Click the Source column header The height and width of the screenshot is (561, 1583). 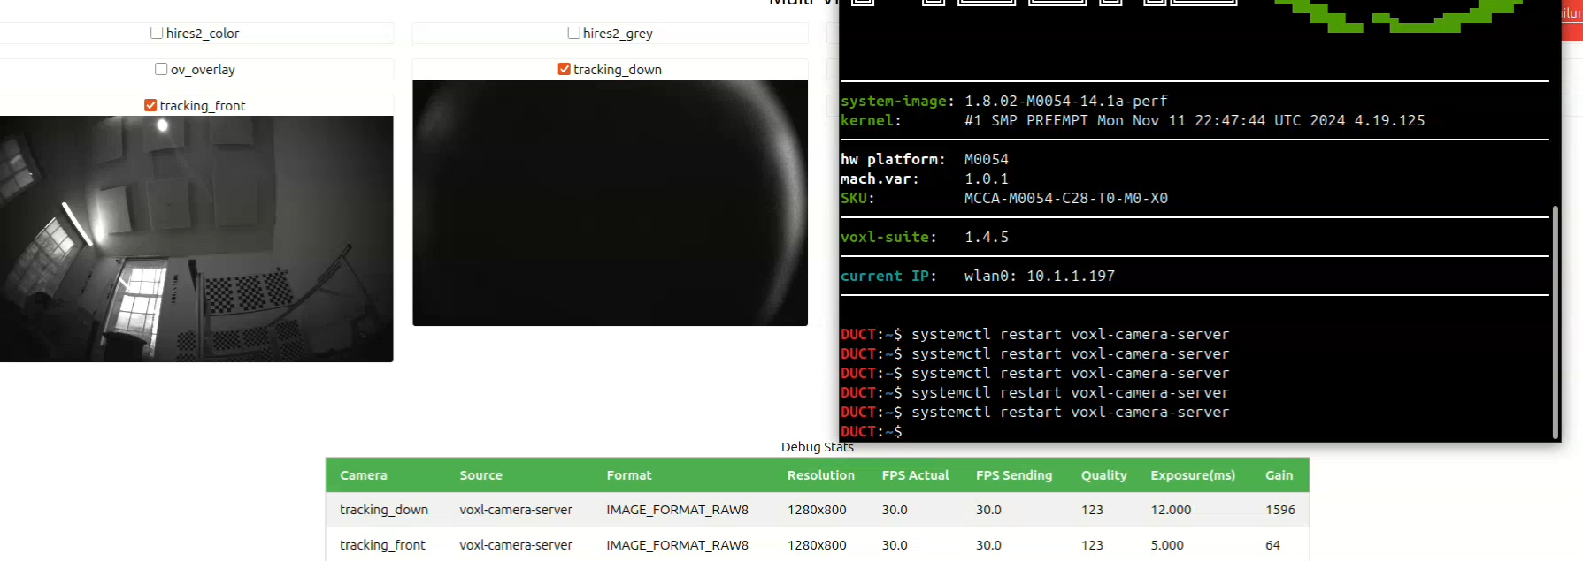(480, 475)
